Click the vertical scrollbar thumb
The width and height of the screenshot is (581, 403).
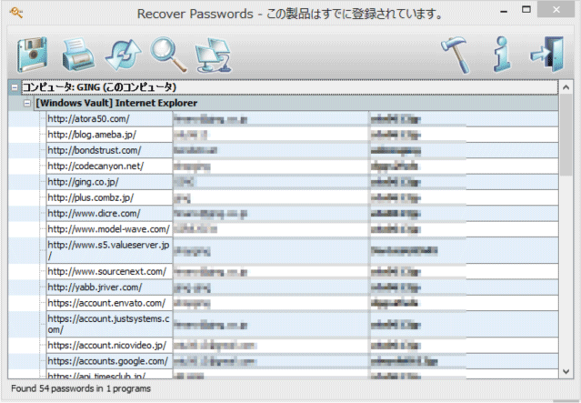click(566, 135)
